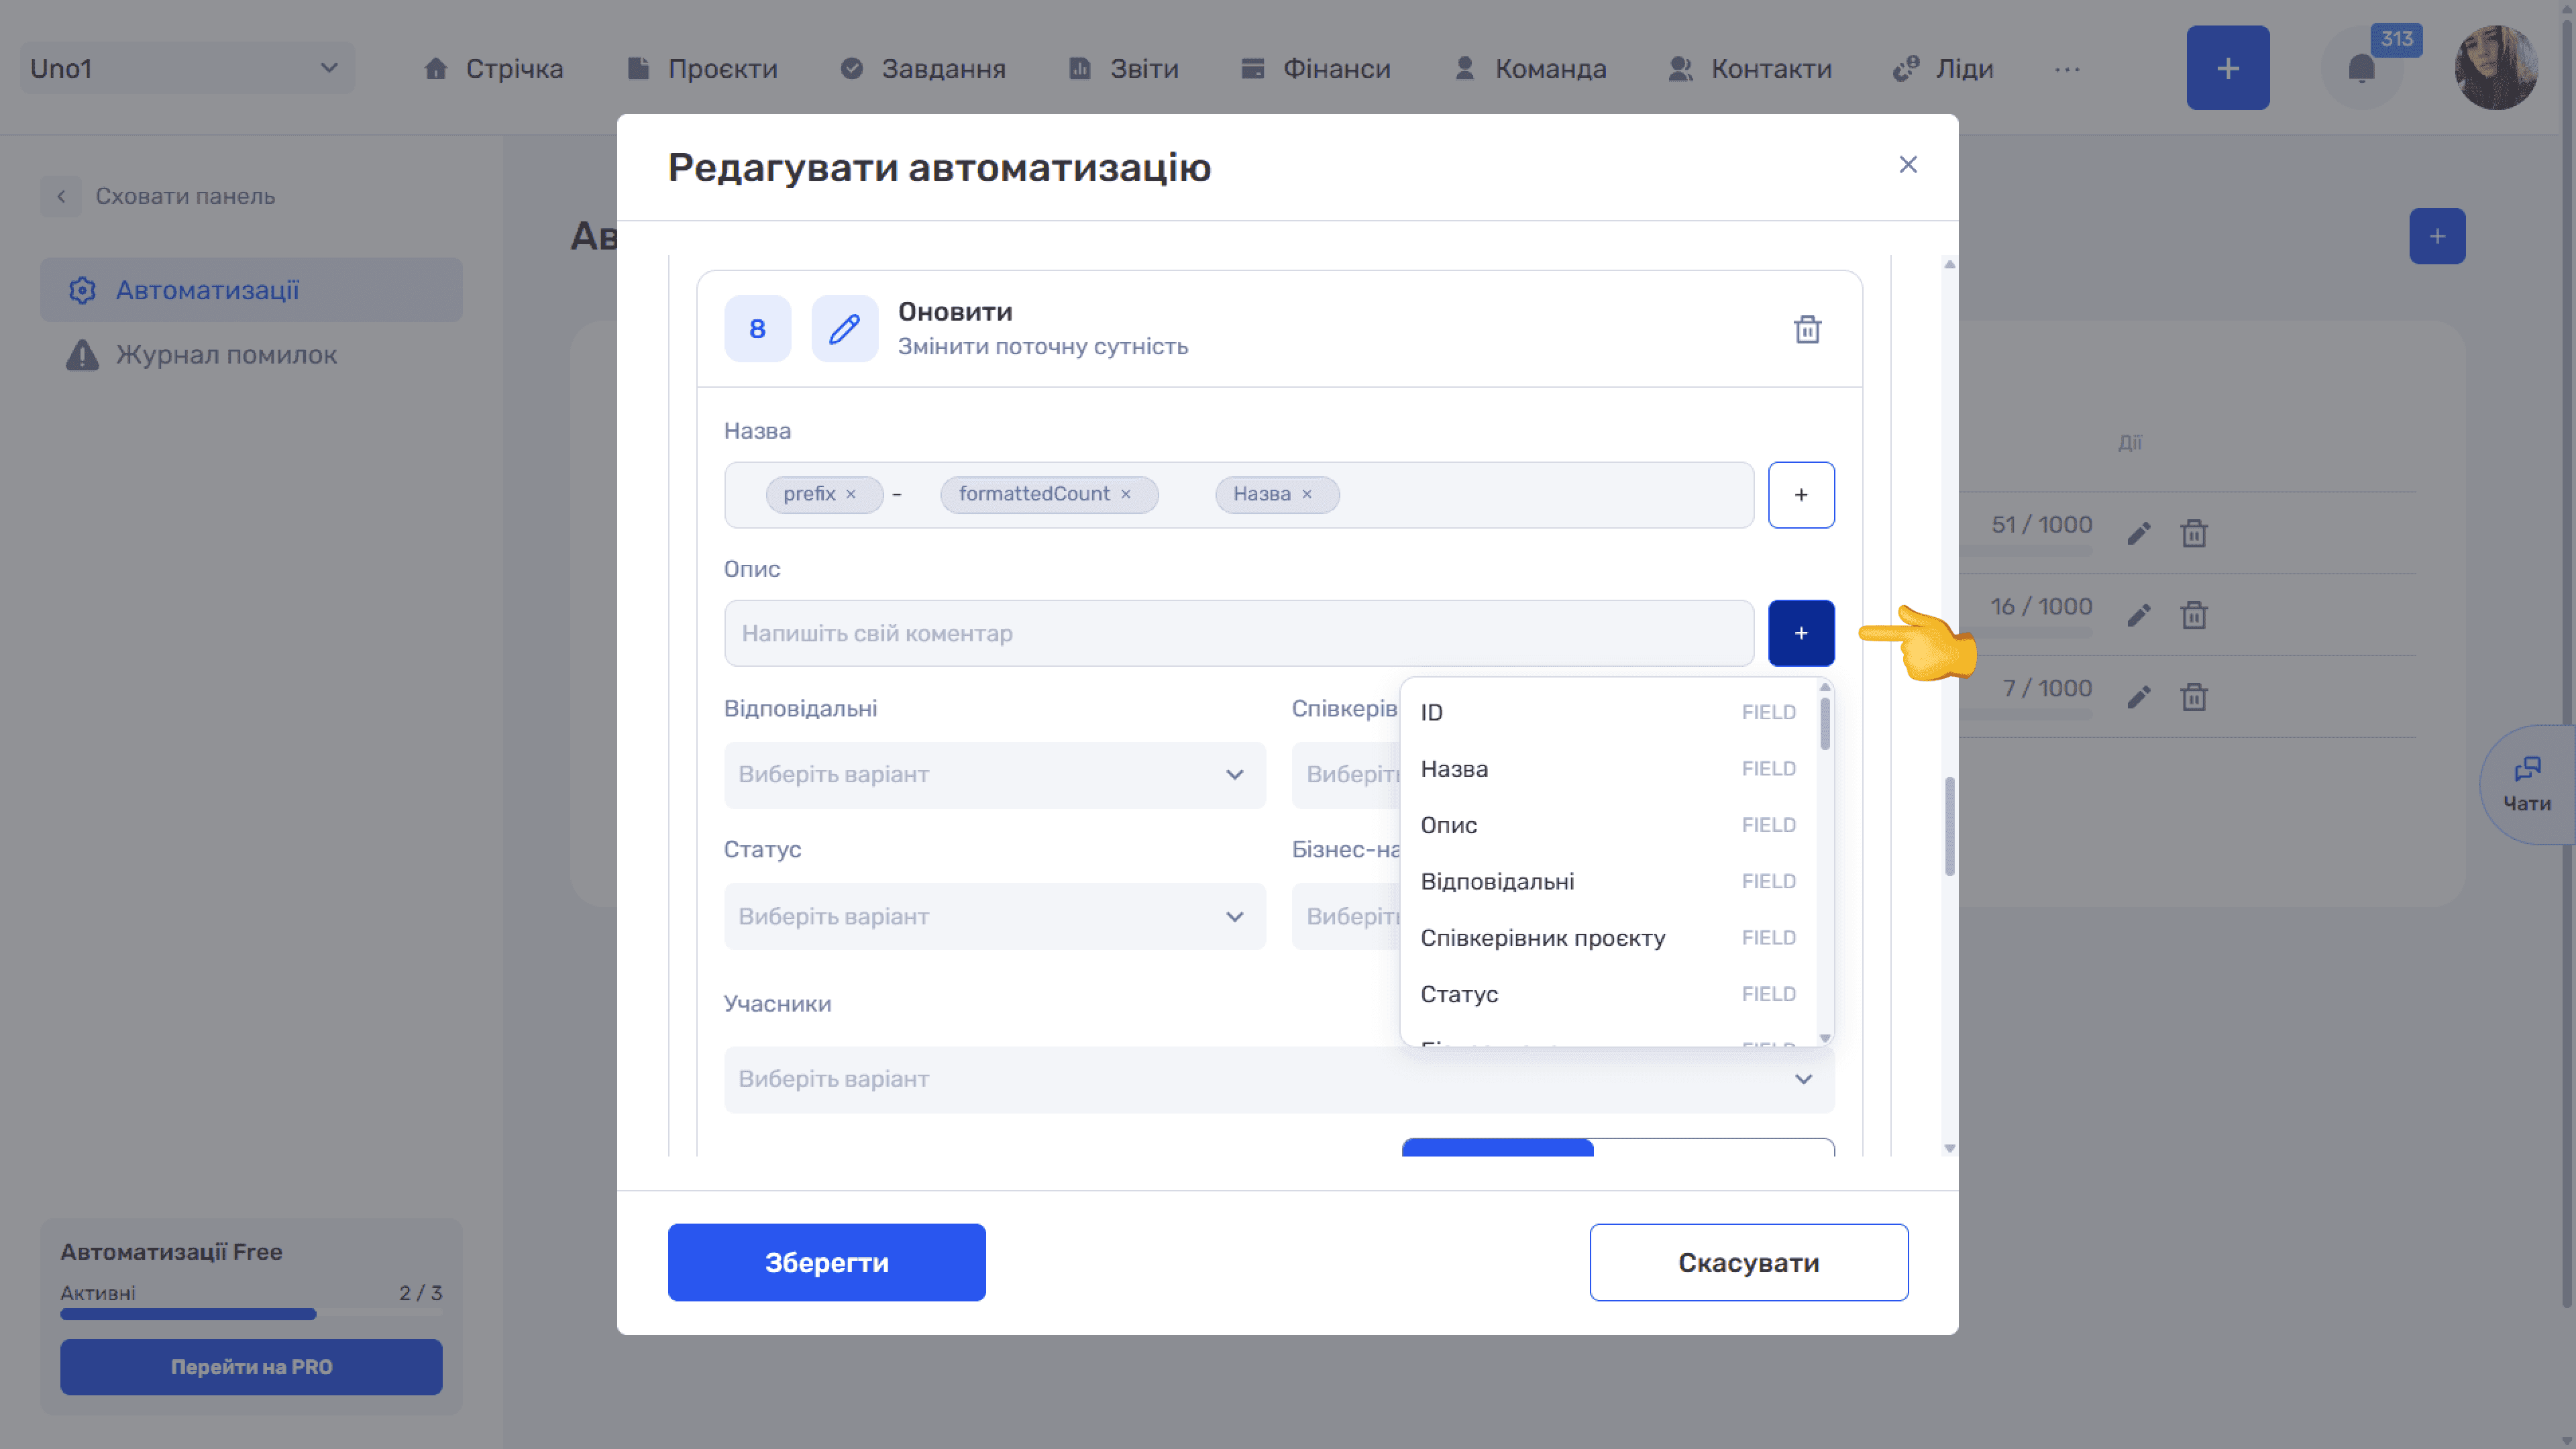Open Фінанси in top navigation
Viewport: 2576px width, 1449px height.
[x=1315, y=69]
